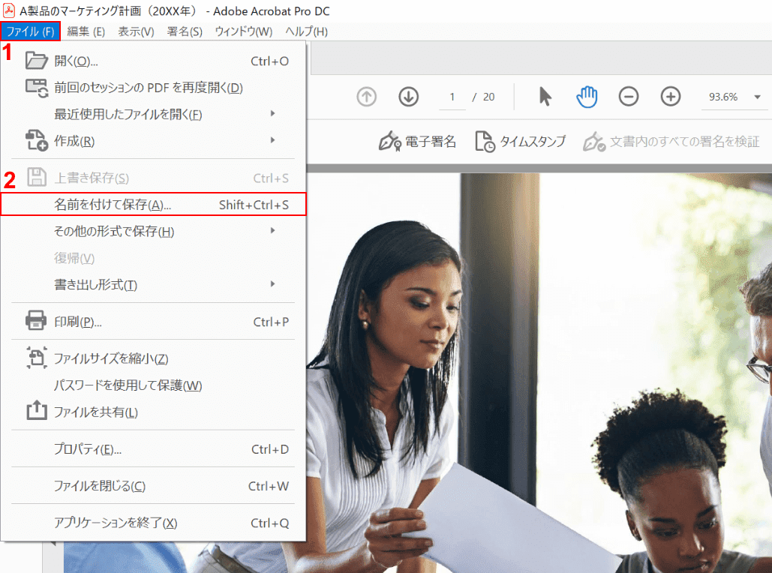Screen dimensions: 772x573
Task: Click the reopen session PDF icon
Action: (37, 88)
